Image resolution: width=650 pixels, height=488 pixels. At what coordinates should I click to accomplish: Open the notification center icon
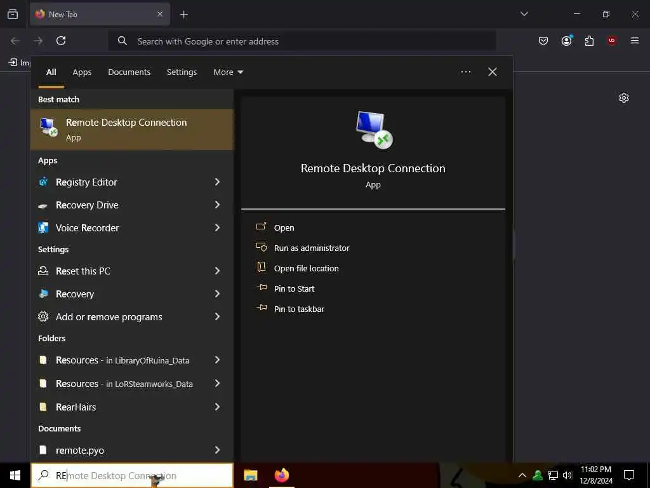[x=629, y=475]
